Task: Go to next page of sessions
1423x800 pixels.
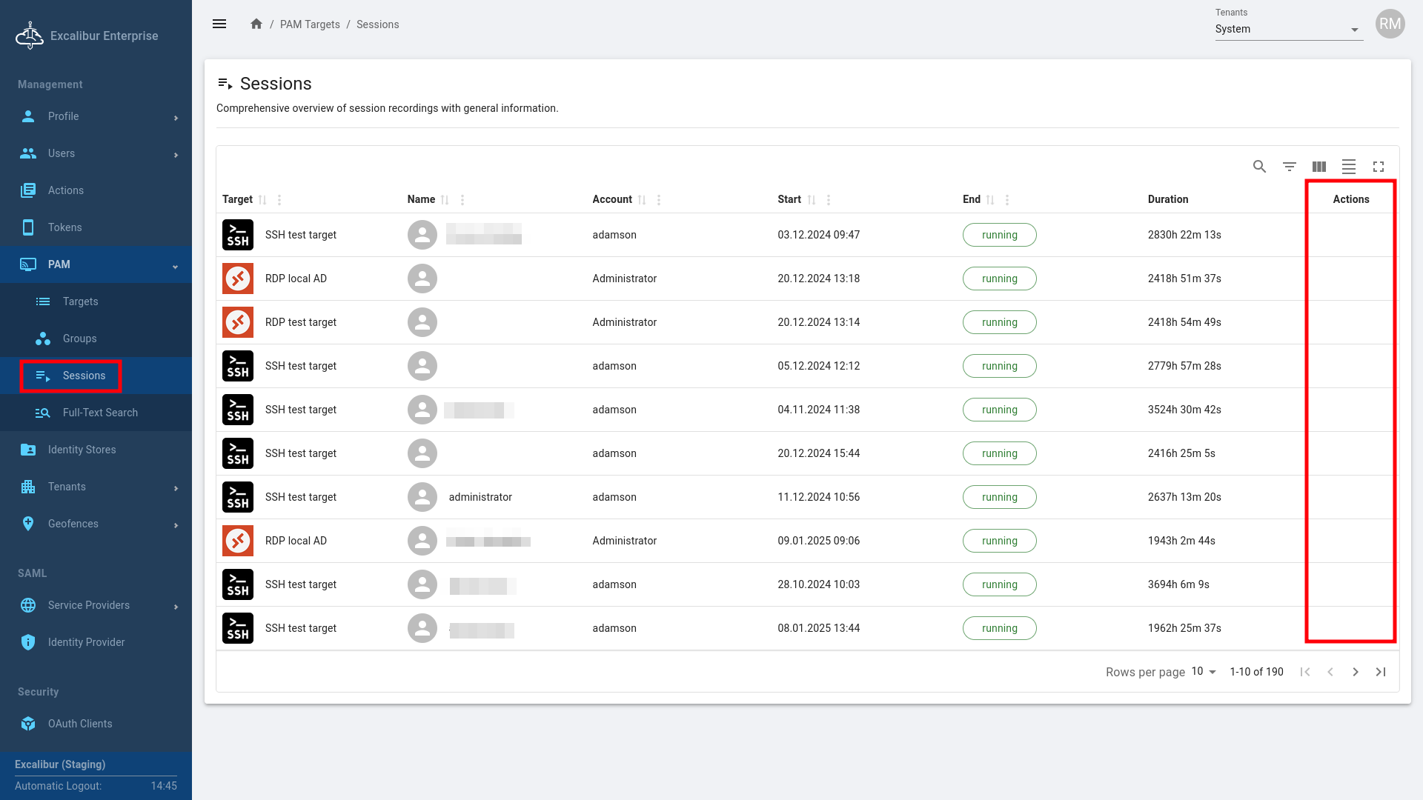Action: click(x=1356, y=672)
